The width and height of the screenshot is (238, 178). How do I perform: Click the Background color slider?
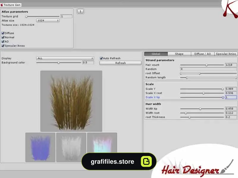coord(59,63)
